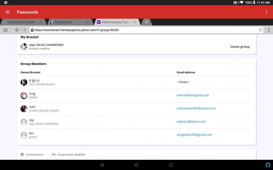Click the douglasken49@gmail.com email link
Viewport: 273px width, 170px height.
click(x=194, y=135)
